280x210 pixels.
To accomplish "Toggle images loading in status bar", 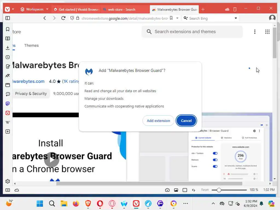I will tap(176, 190).
